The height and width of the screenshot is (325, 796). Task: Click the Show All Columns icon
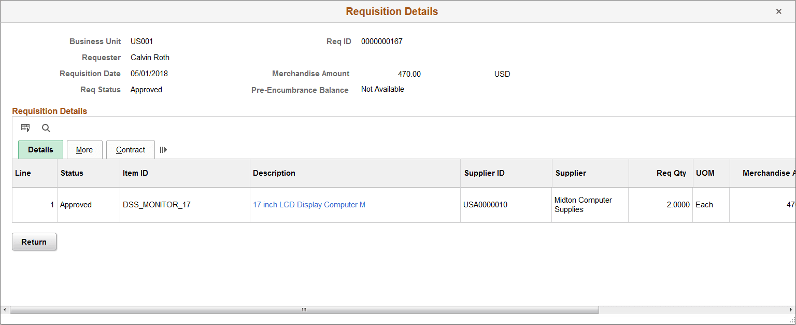coord(163,149)
